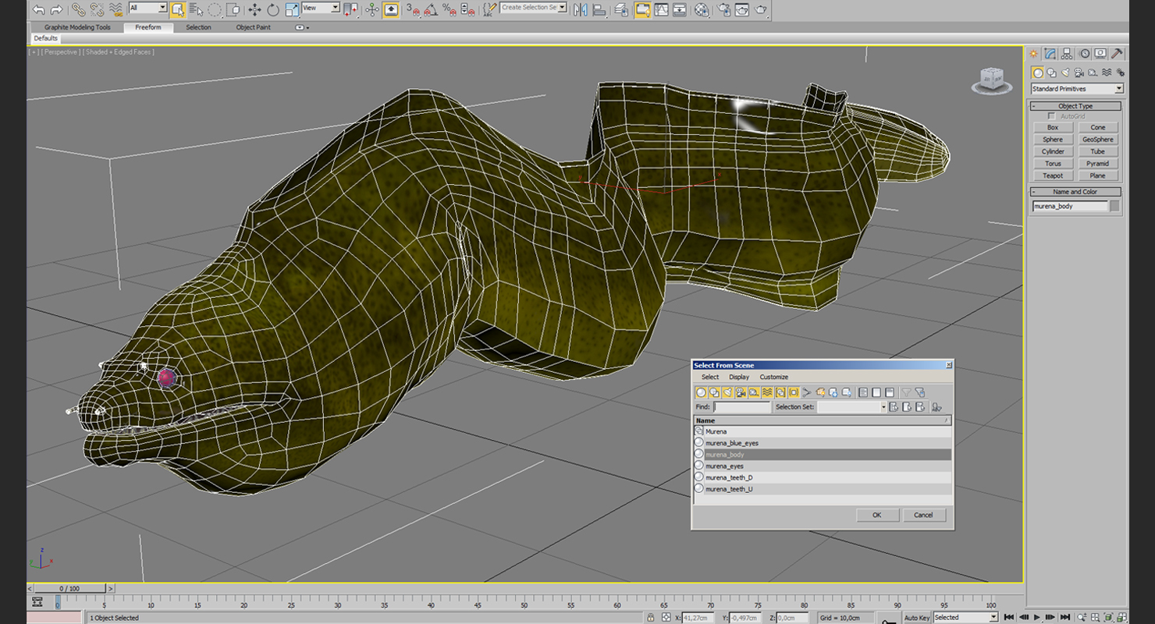
Task: Open the selection filter All dropdown
Action: click(147, 8)
